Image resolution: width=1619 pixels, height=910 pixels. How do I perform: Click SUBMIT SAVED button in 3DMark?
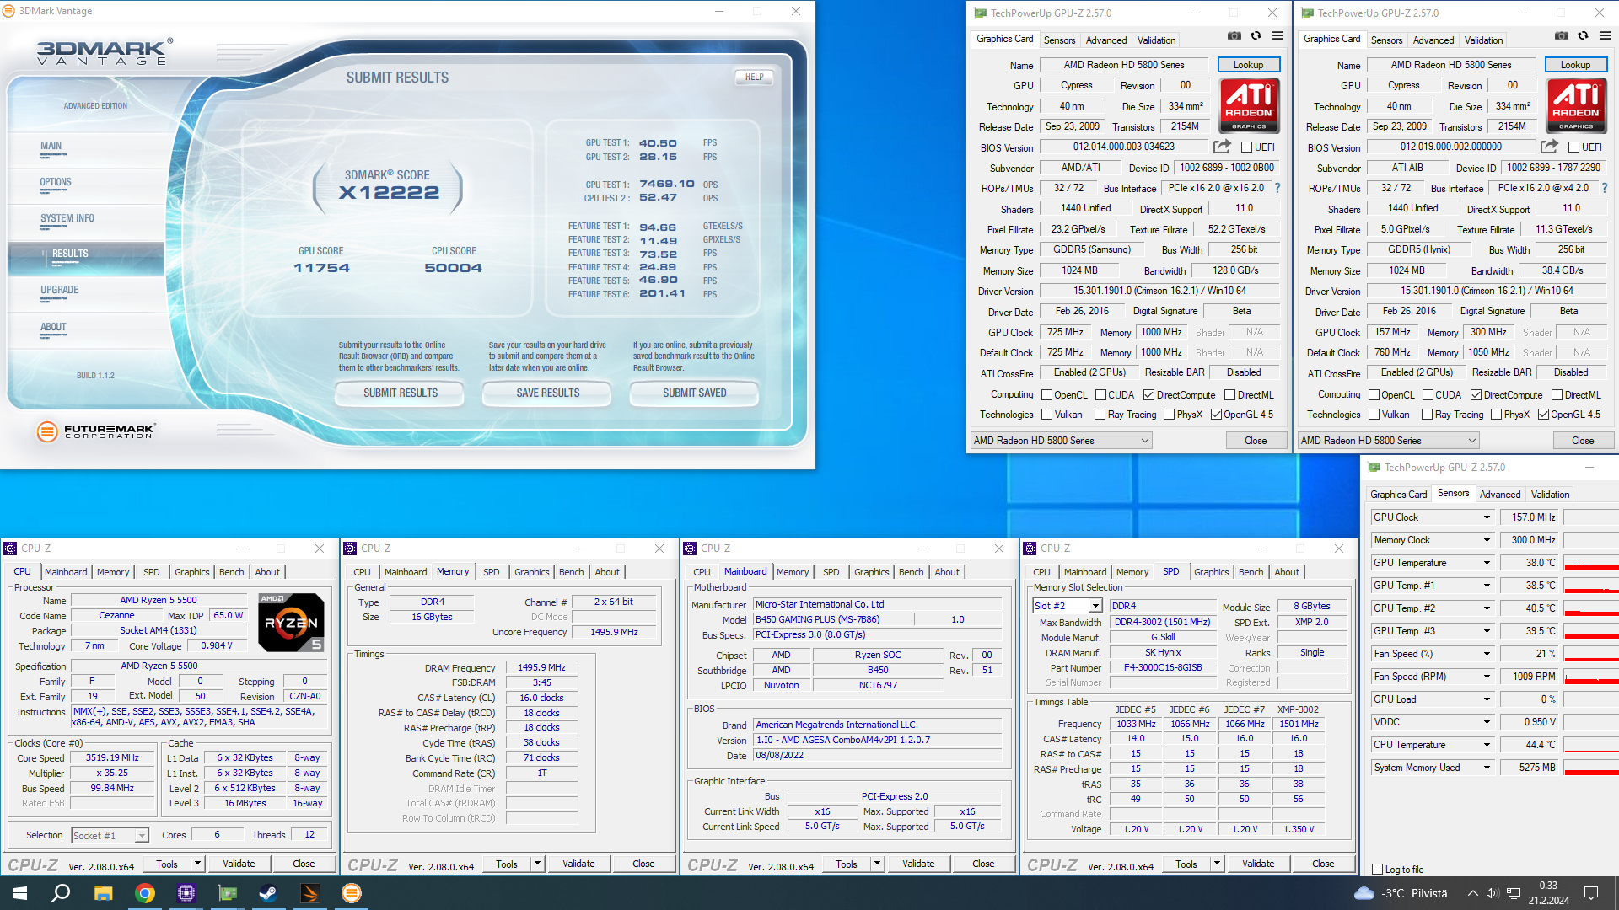pos(694,393)
